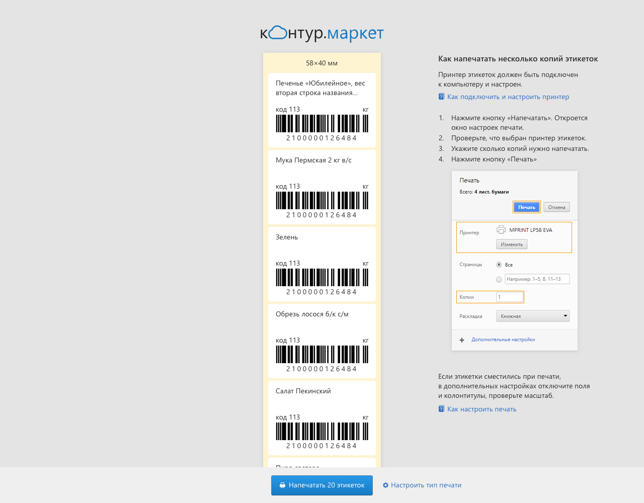The height and width of the screenshot is (503, 644).
Task: Click 'Изменить' to change printer
Action: pos(512,244)
